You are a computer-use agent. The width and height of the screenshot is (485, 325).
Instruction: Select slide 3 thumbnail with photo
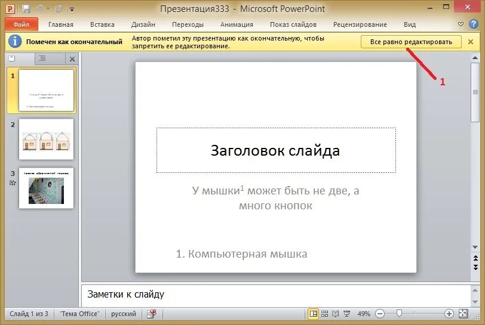(47, 188)
